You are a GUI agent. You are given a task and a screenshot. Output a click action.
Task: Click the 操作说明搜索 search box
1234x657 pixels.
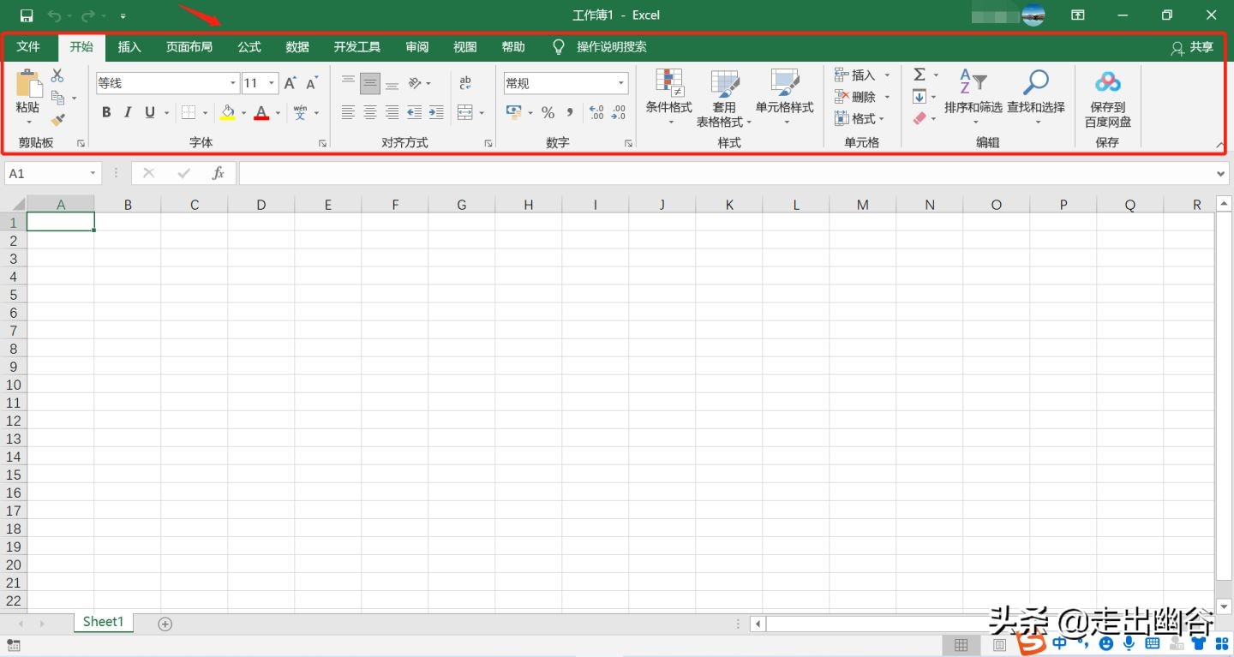(611, 47)
